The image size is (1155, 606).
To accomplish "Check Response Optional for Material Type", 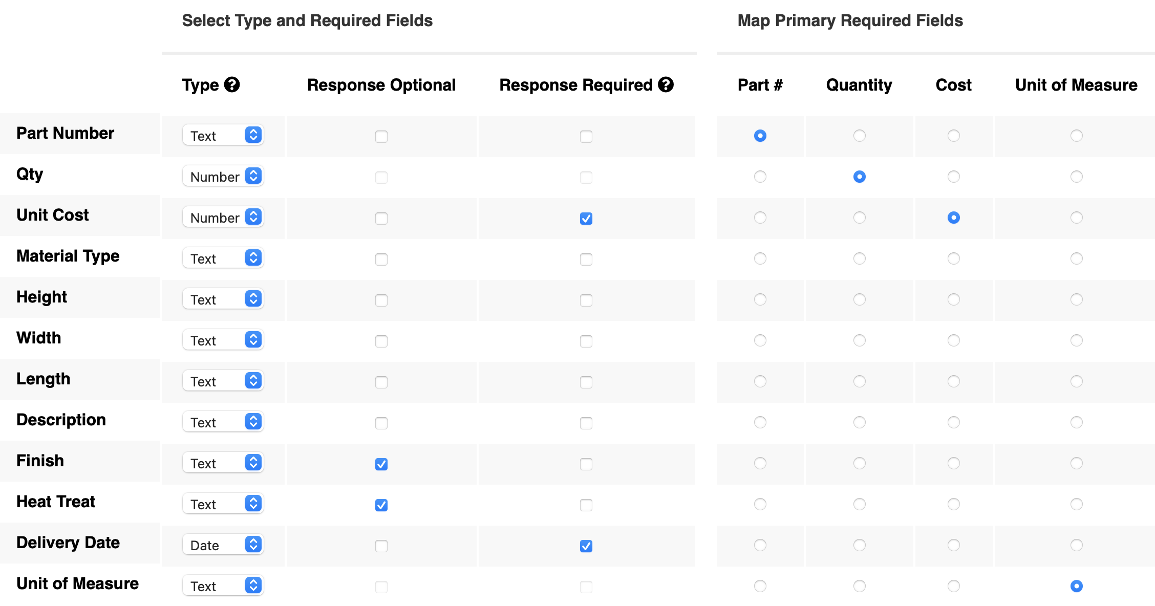I will 381,259.
